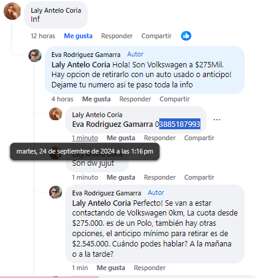Click 'Me gusta' below Eva's 'Perfecto!' reply
This screenshot has width=264, height=278.
tap(111, 268)
